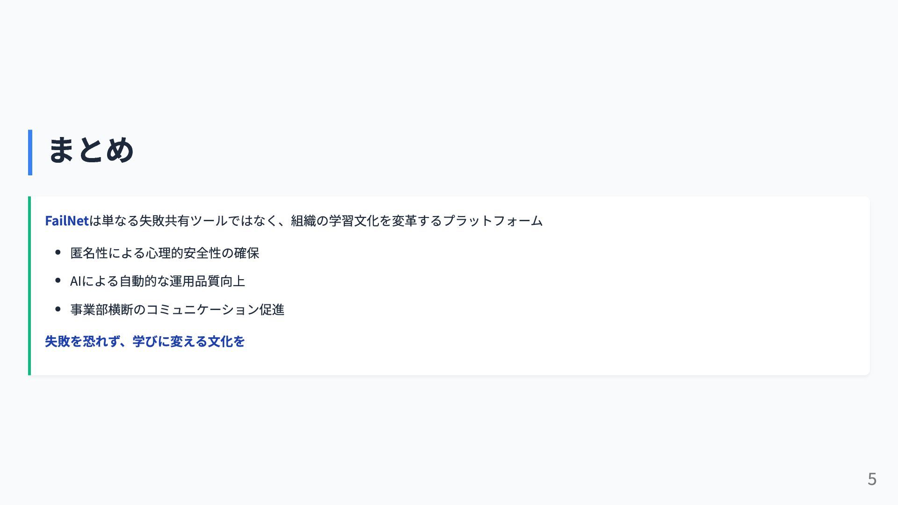Click bullet text 事業部横断のコミュニケーション促進

click(177, 310)
